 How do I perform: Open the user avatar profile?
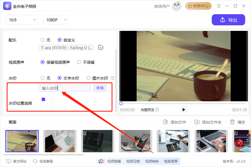177,6
